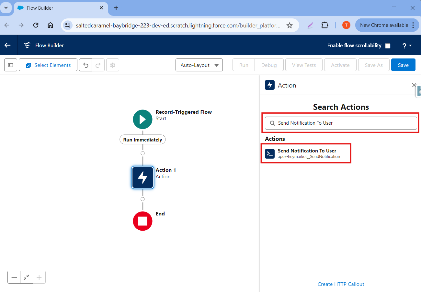Viewport: 421px width, 292px height.
Task: Toggle the left toolbox panel icon
Action: pos(11,65)
